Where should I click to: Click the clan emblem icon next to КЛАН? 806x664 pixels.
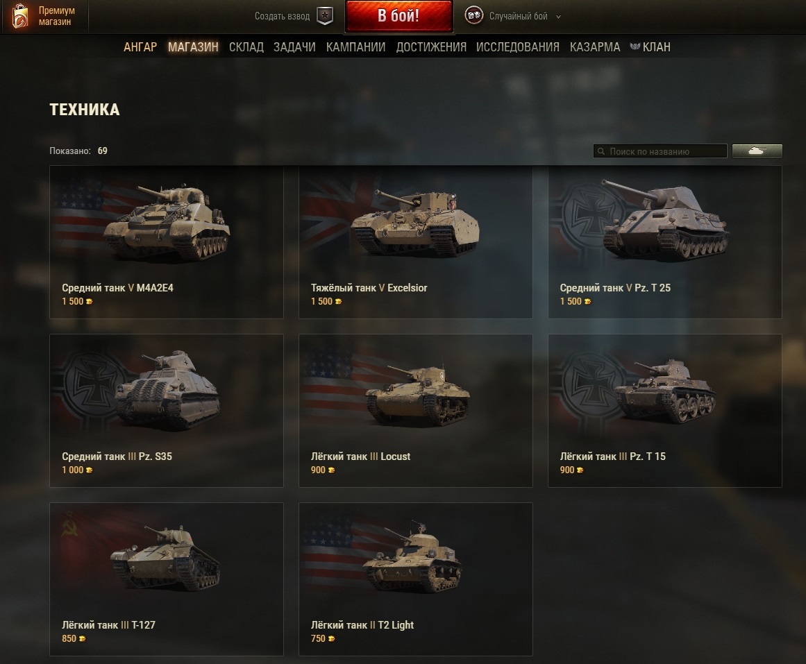[x=635, y=46]
